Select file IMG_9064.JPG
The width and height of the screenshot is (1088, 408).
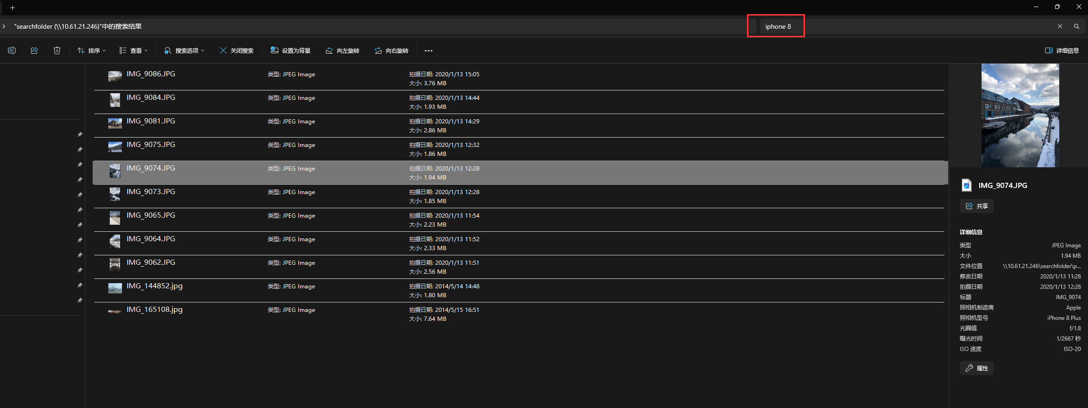coord(519,243)
